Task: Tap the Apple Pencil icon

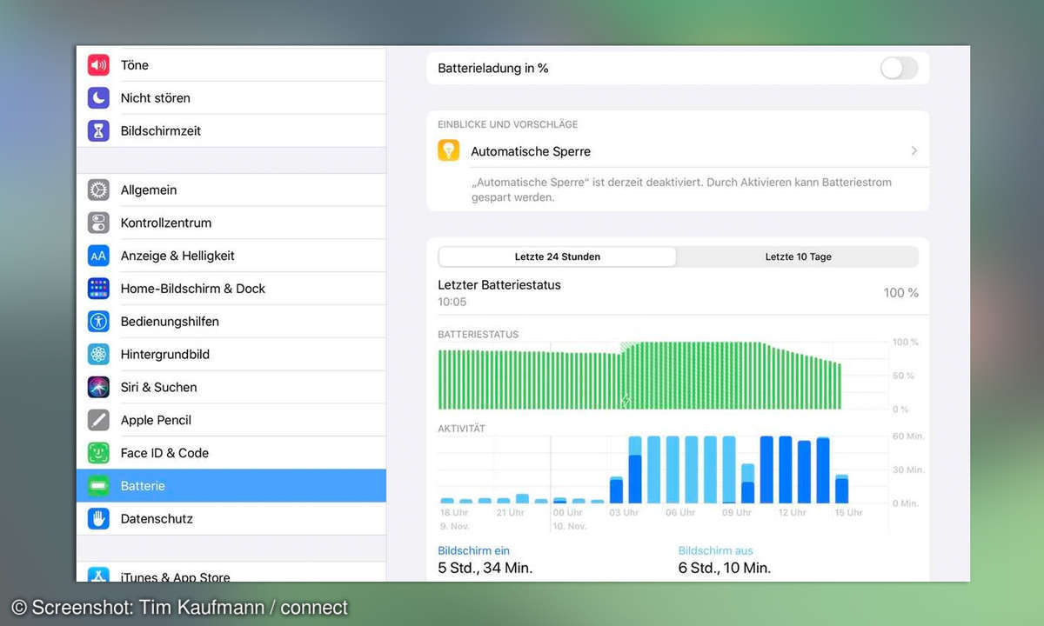Action: (98, 420)
